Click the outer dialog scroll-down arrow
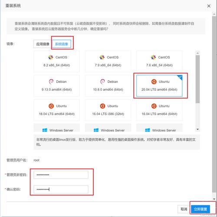Screen dimensions: 217x217 [214, 199]
